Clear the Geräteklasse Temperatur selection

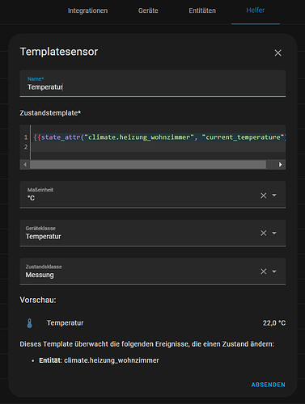264,233
